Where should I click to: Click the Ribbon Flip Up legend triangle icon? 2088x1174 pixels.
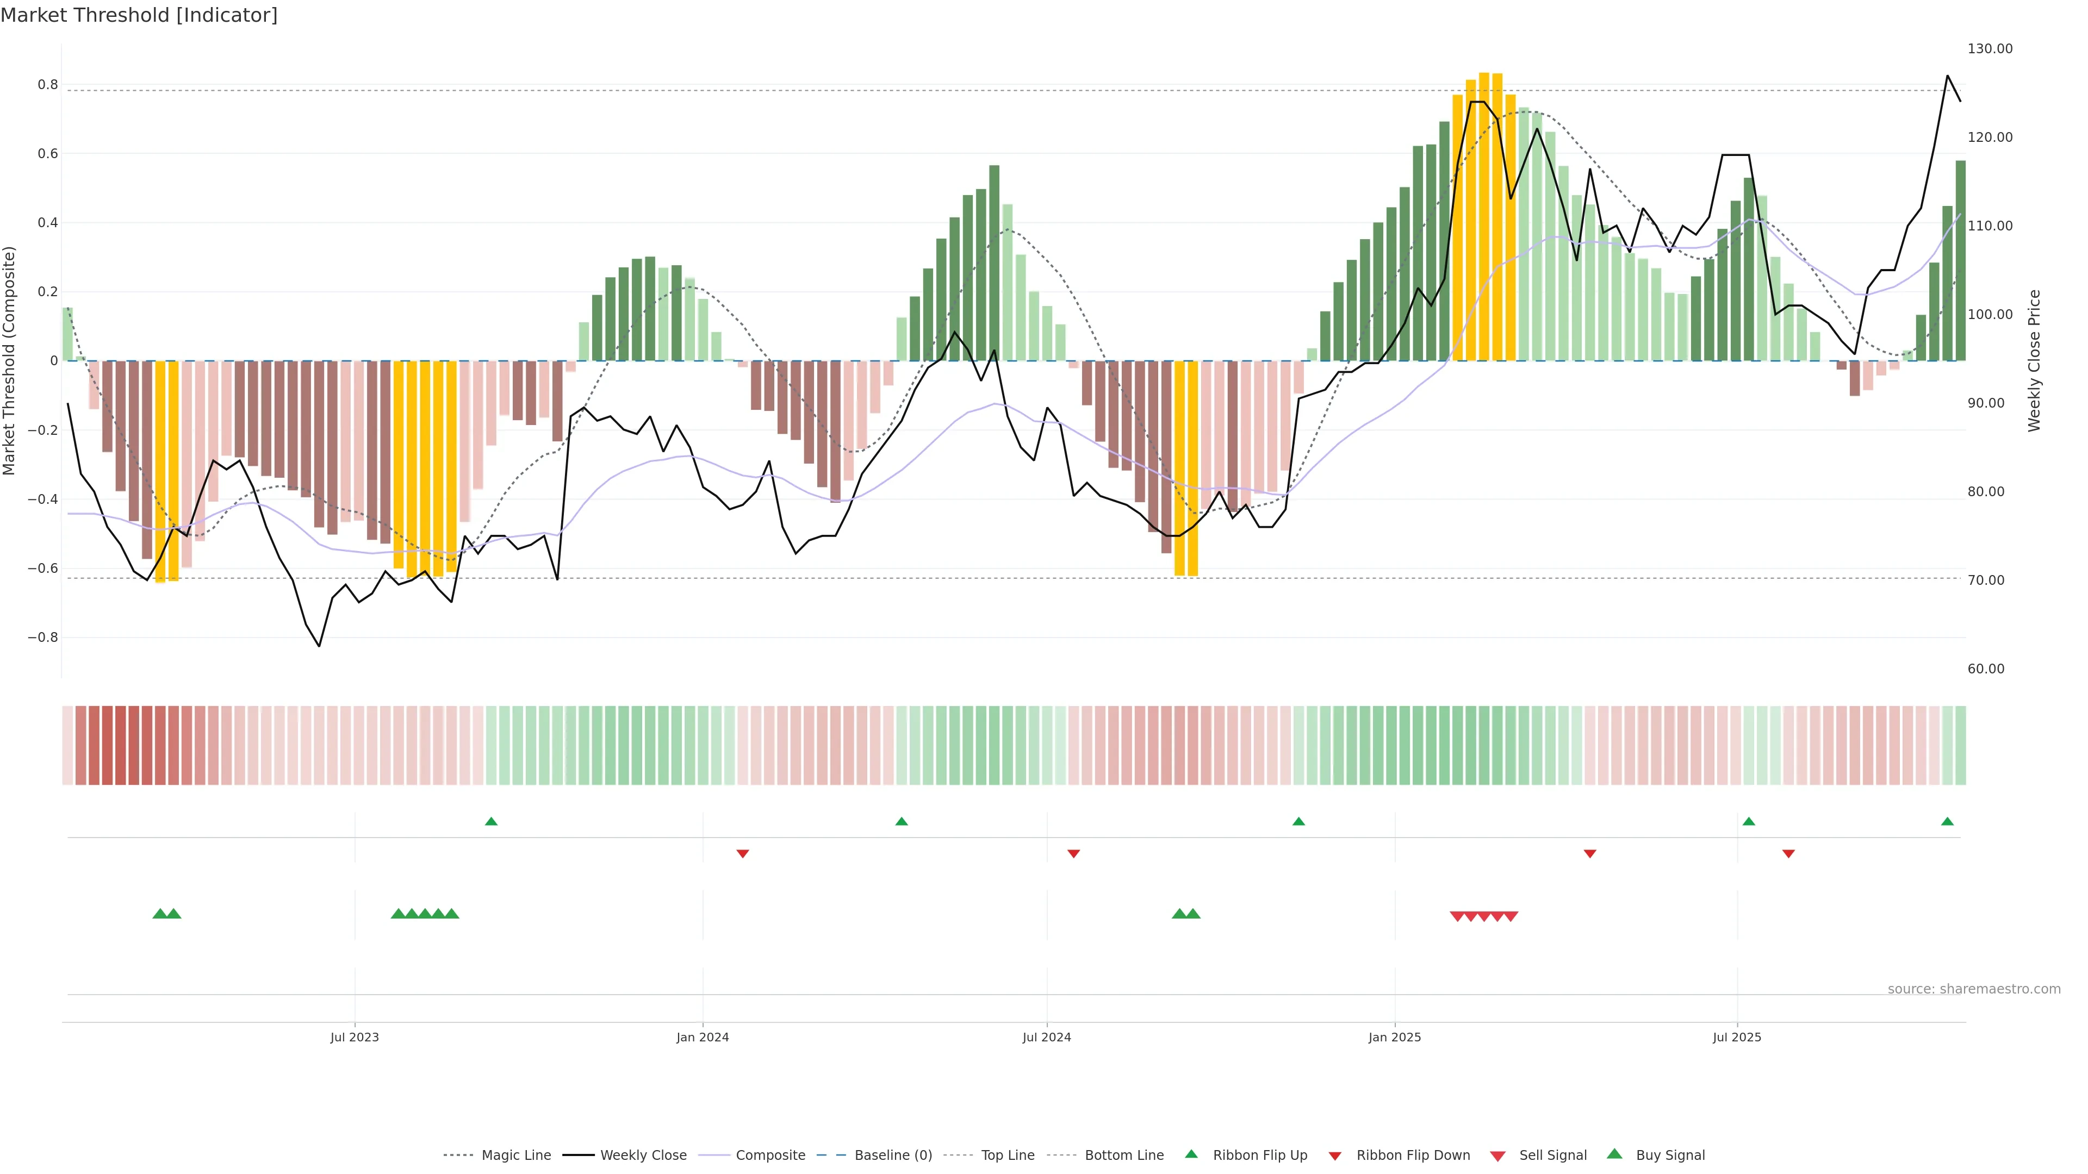(1191, 1154)
